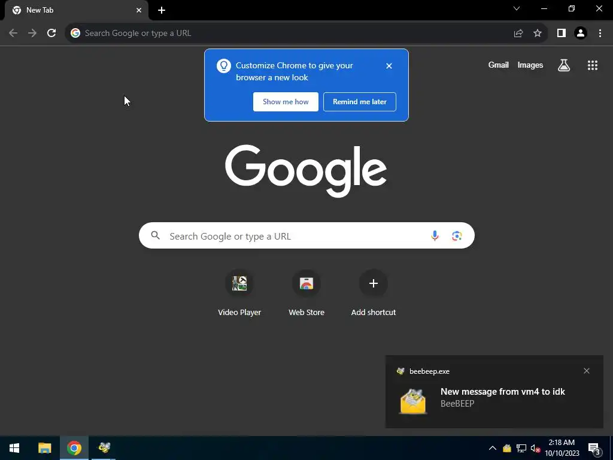
Task: Open the clock showing 2:18 AM
Action: pos(562,448)
